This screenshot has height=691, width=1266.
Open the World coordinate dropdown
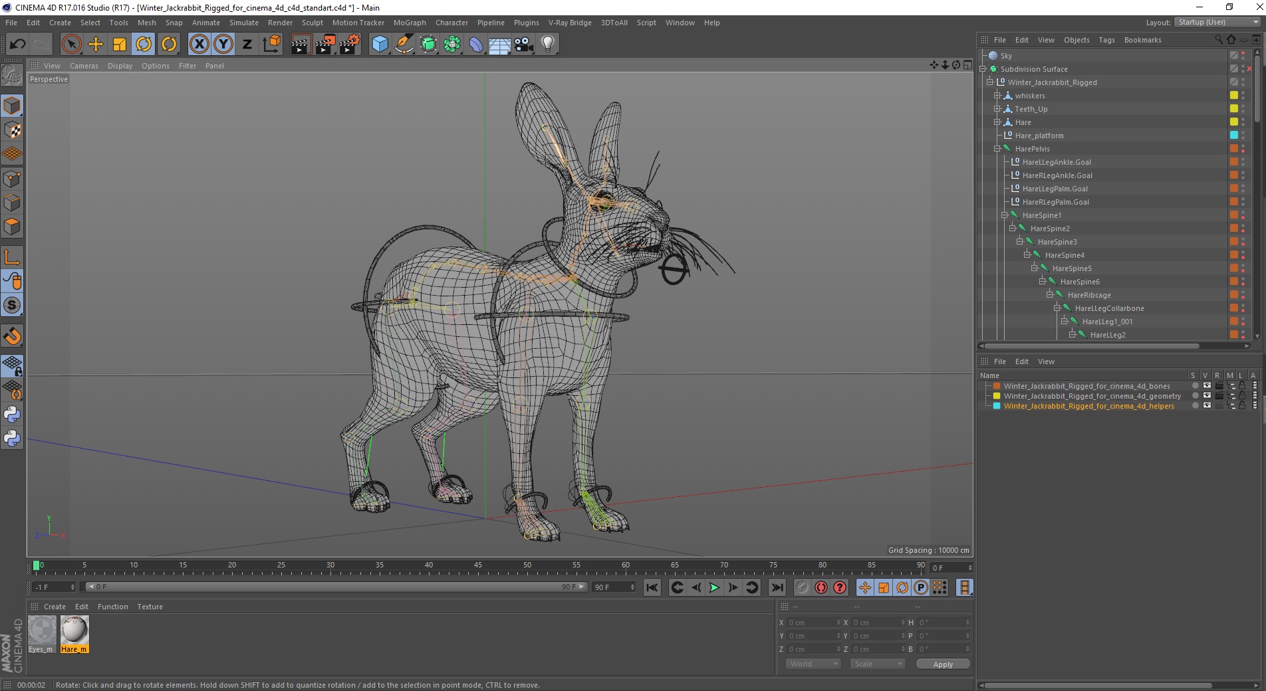tap(814, 664)
